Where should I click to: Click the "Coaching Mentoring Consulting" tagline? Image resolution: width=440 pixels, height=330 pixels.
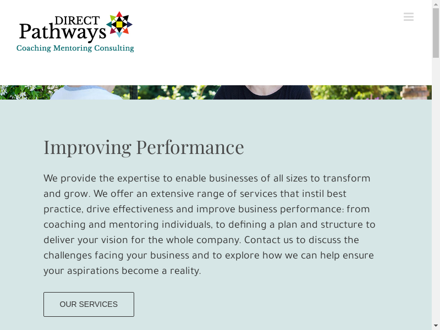coord(75,48)
